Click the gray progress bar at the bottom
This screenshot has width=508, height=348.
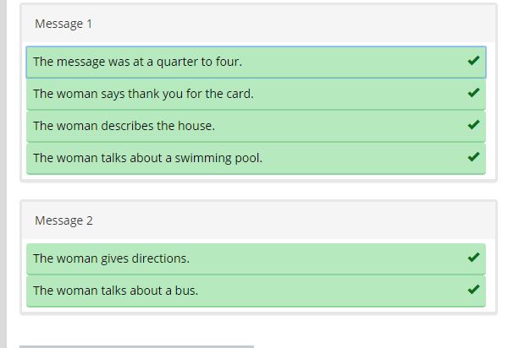[135, 345]
